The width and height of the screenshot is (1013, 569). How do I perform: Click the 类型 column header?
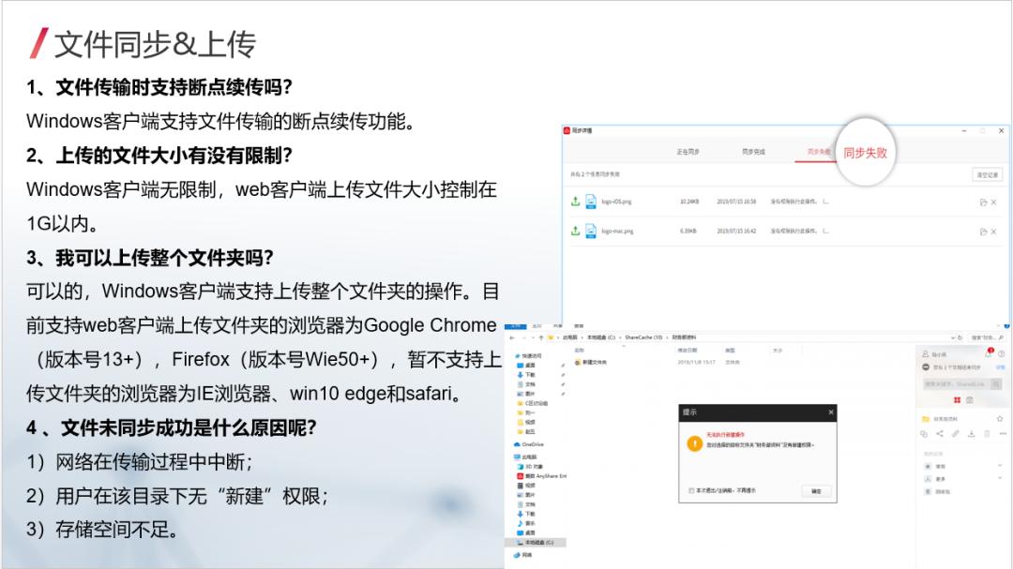[730, 350]
